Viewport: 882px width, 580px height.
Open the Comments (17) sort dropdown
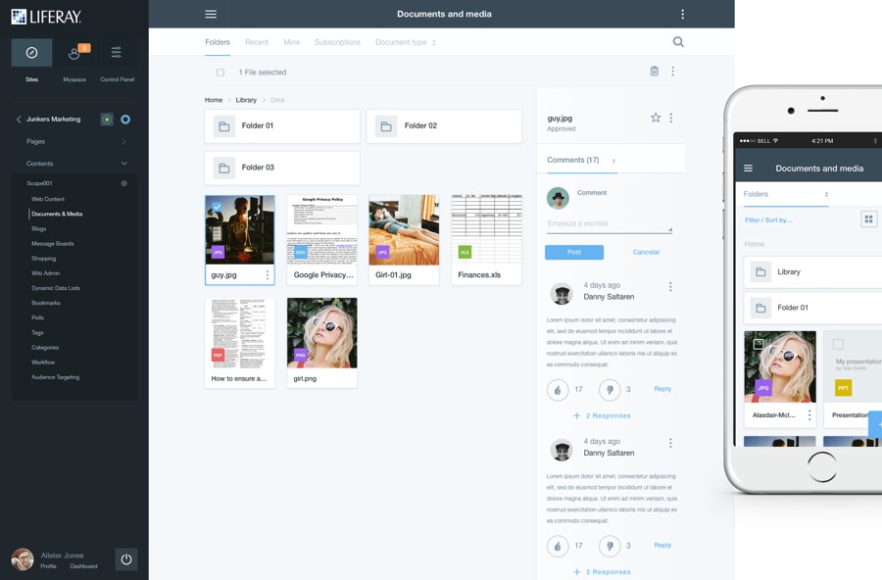613,161
